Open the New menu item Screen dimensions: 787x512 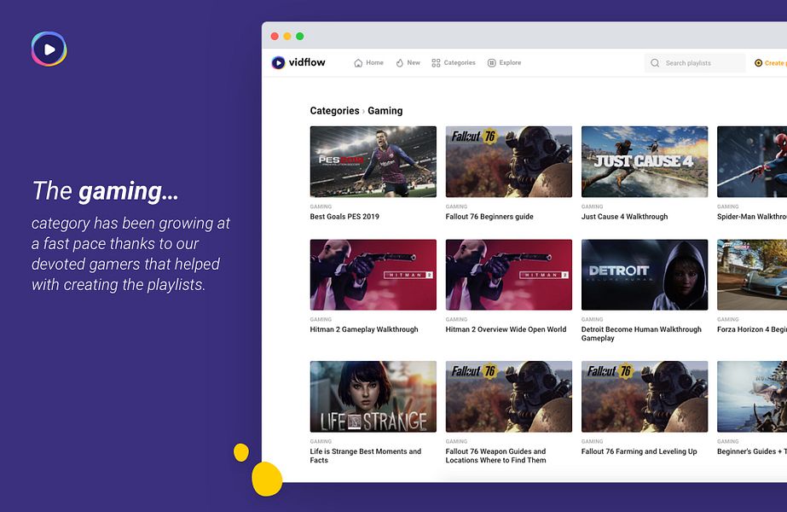tap(408, 63)
